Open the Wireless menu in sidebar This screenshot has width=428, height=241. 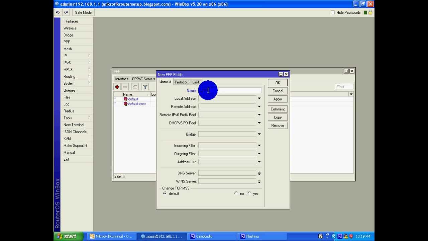[x=70, y=28]
